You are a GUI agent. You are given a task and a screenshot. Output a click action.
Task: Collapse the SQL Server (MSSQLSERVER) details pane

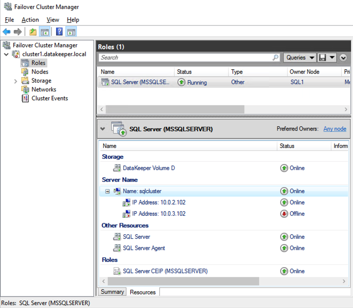(x=103, y=129)
